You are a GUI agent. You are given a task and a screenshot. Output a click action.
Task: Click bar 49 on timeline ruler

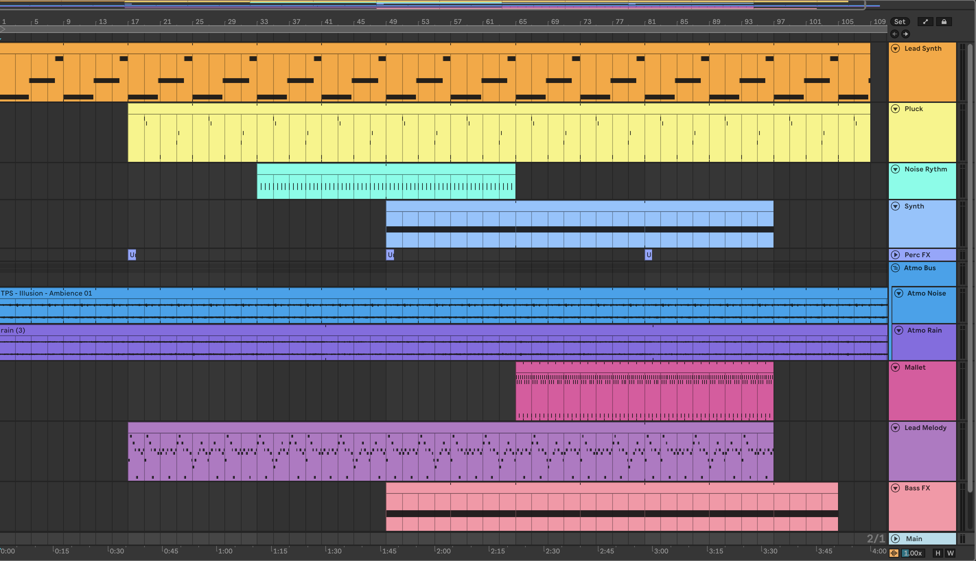tap(392, 22)
